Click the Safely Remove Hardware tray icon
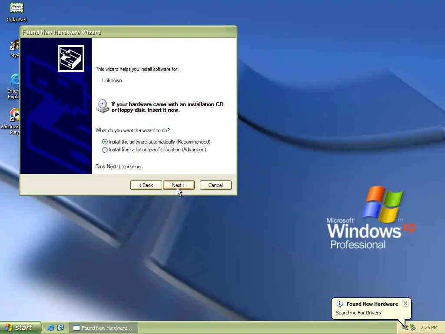Screen dimensions: 445x334 pyautogui.click(x=413, y=328)
